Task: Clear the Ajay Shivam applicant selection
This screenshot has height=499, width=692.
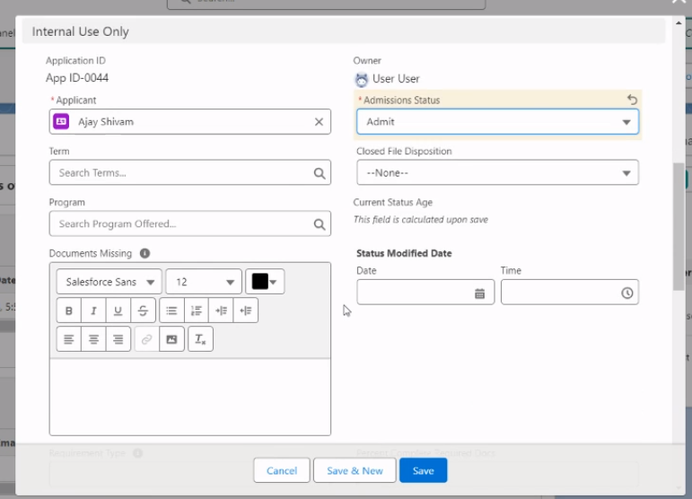Action: (319, 122)
